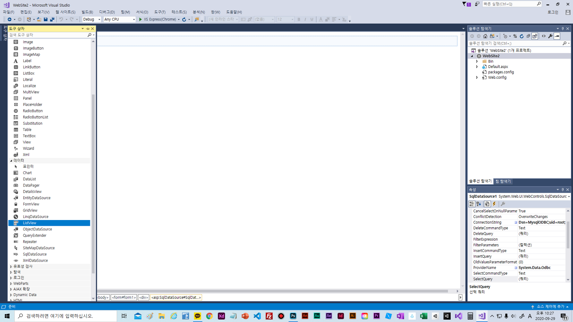Screen dimensions: 573x322
Task: Open Excel from Windows taskbar
Action: (423, 316)
